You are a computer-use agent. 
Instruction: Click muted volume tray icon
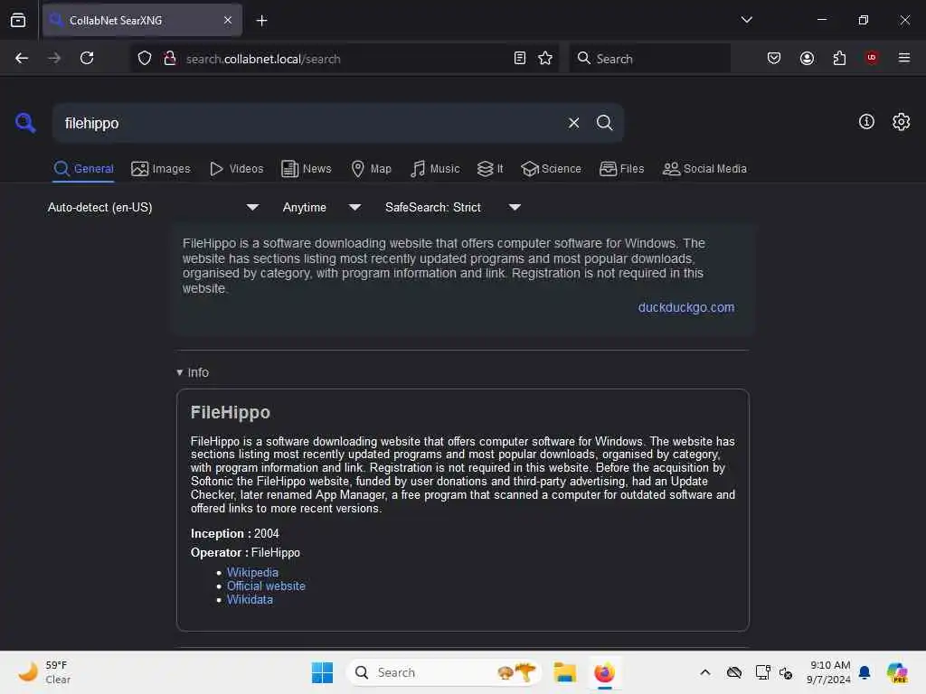786,672
